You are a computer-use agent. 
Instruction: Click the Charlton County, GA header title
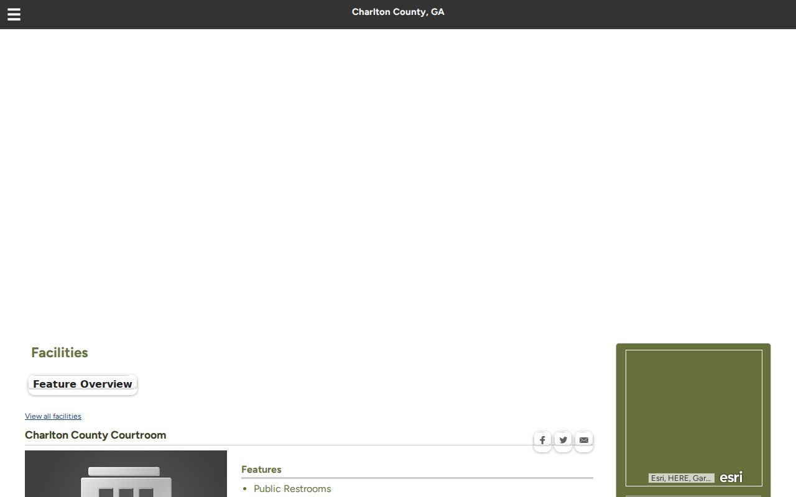tap(398, 12)
